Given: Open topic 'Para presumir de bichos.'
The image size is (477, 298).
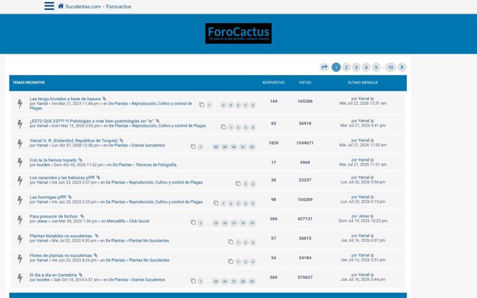Looking at the screenshot, I should (x=54, y=216).
